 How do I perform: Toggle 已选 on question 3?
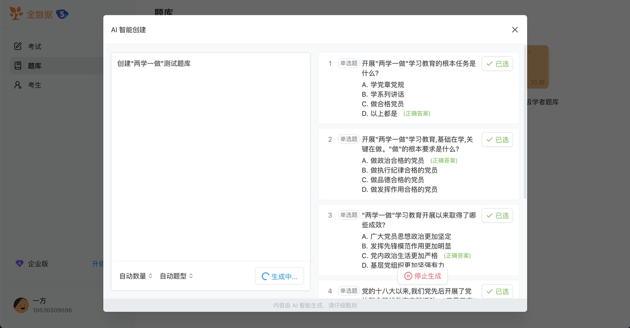[497, 216]
